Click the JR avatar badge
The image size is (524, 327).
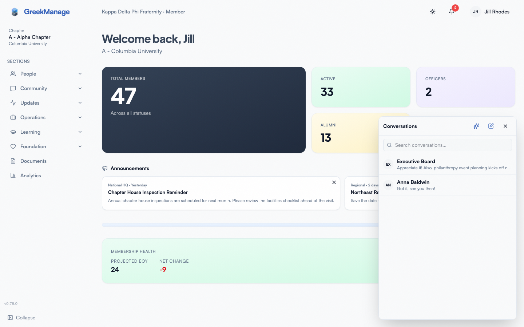click(476, 12)
